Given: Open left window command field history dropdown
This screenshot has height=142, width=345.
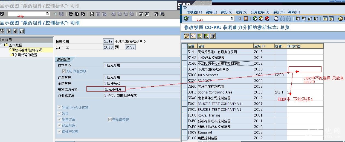Looking at the screenshot, I should click(x=48, y=14).
